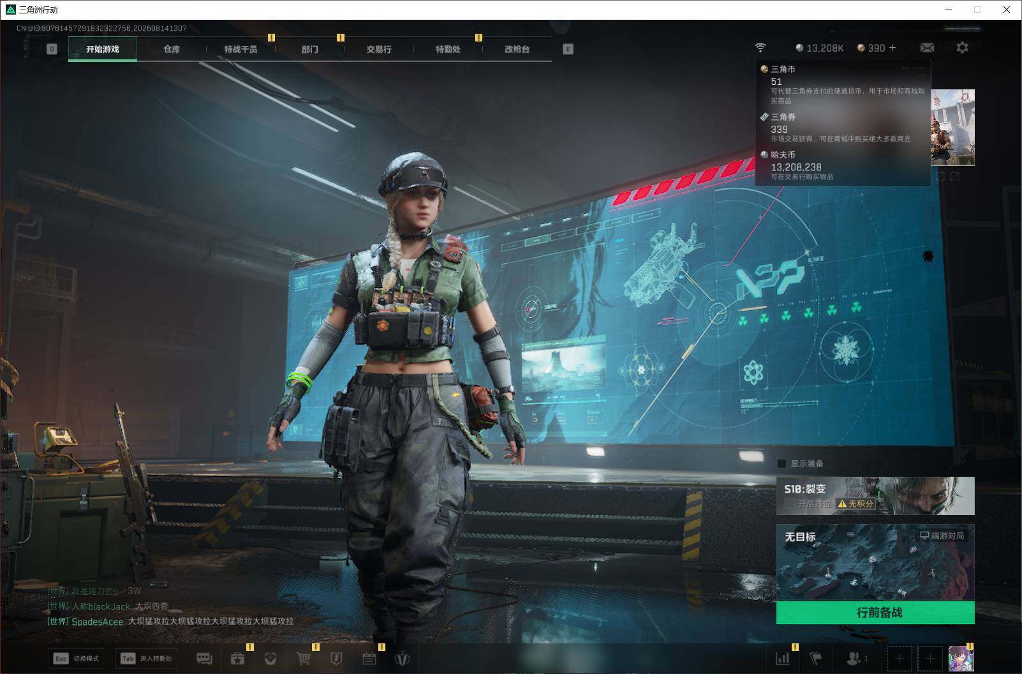Click the 三角币 51 entry in currency popup

click(843, 85)
